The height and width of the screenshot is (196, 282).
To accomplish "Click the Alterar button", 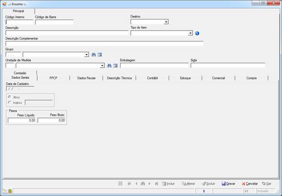I will [x=188, y=184].
